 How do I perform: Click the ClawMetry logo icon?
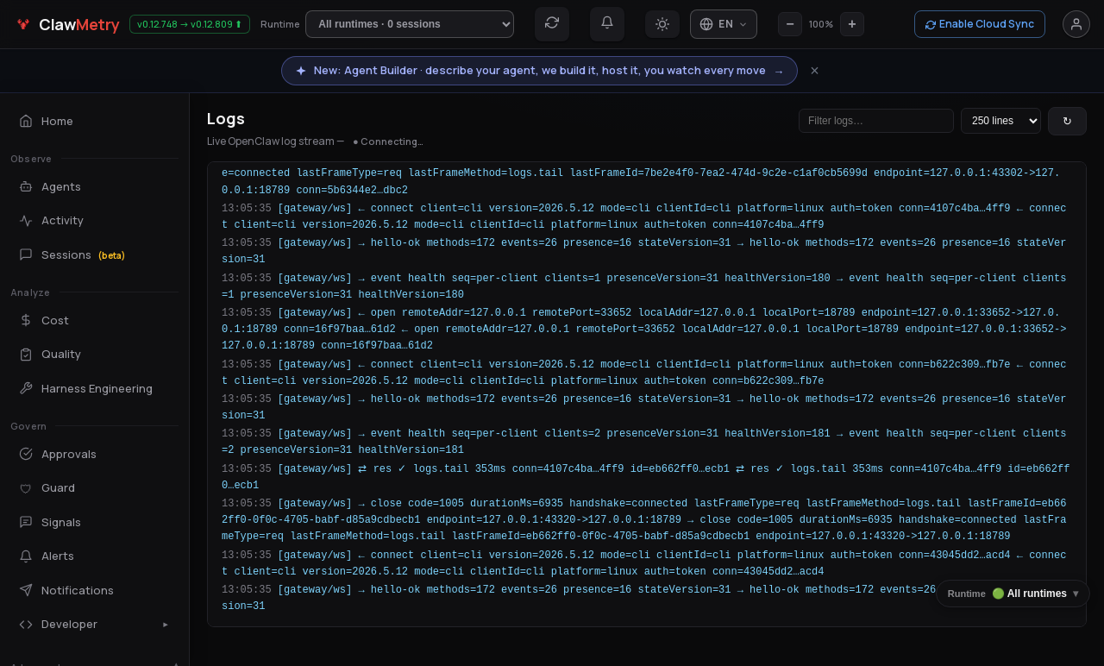click(x=23, y=24)
